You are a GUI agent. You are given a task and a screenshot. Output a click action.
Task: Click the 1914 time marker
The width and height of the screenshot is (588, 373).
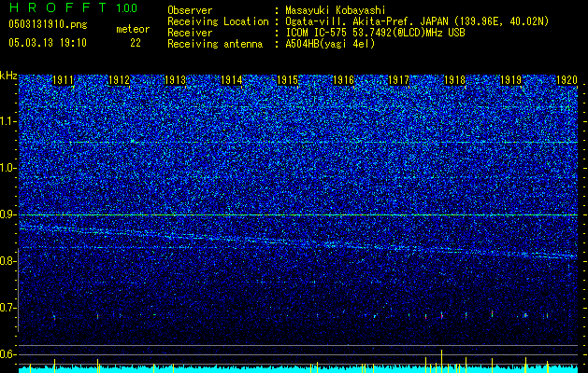click(232, 80)
